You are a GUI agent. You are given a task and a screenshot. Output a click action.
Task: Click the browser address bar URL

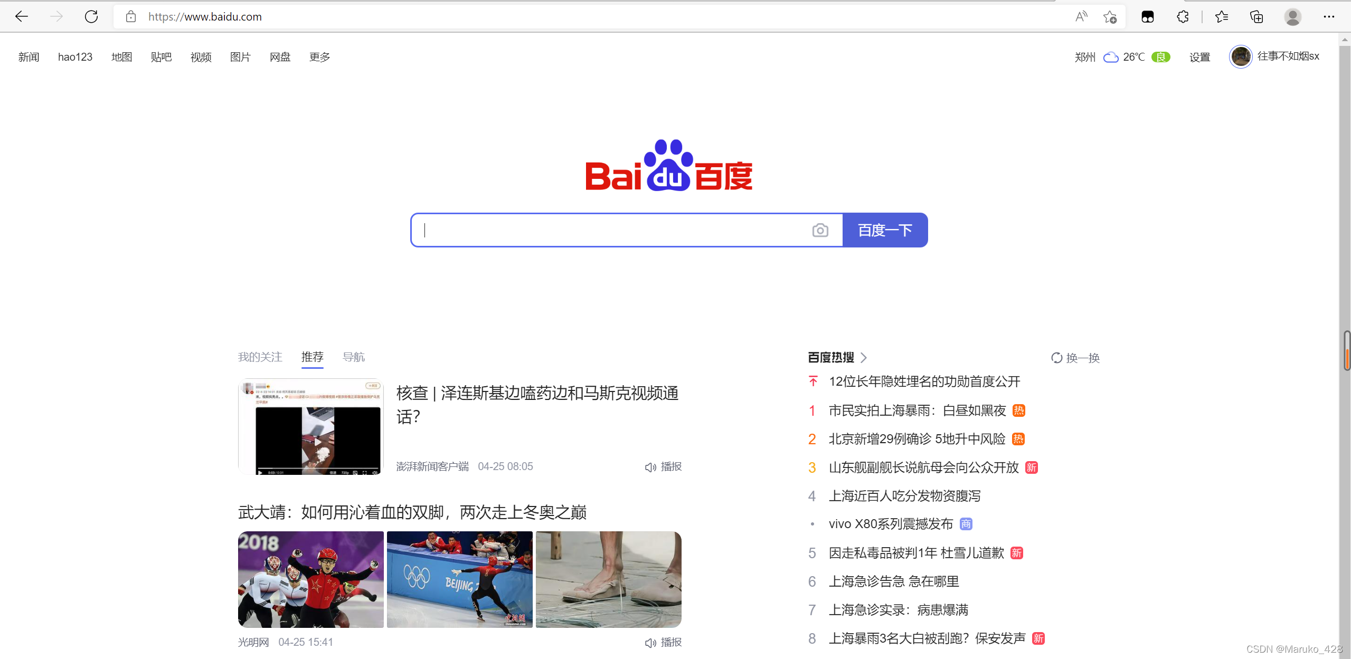(205, 17)
